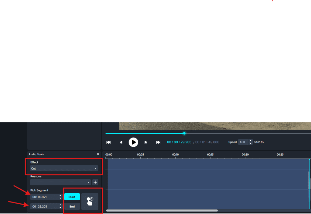Click the start time field 00:00.321

(x=44, y=197)
